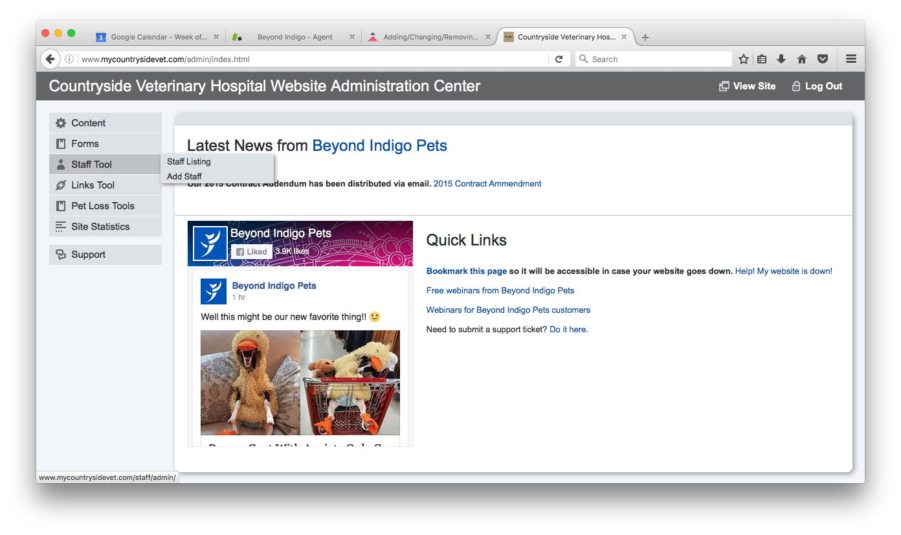Open the Help! My website is down! link
Viewport: 901px width, 535px height.
coord(784,271)
